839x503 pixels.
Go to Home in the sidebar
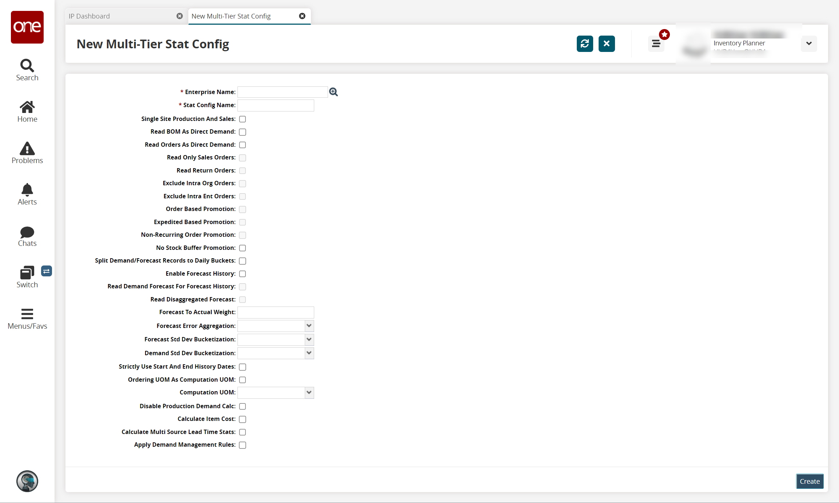(27, 111)
